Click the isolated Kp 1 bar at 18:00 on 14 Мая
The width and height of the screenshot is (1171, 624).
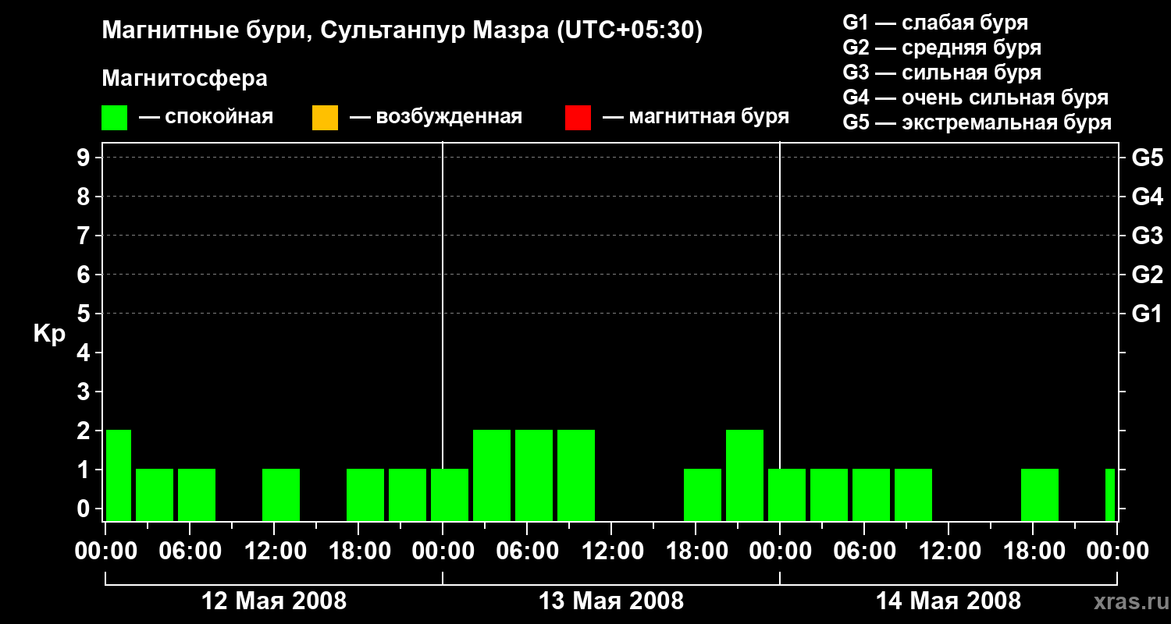1040,495
